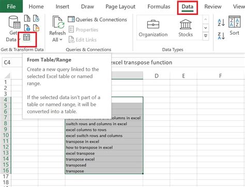Click cell 'switch rows and columns in excel'

(104, 124)
